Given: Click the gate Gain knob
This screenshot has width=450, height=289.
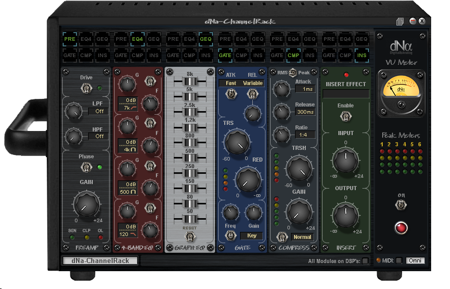Looking at the screenshot, I should click(253, 213).
